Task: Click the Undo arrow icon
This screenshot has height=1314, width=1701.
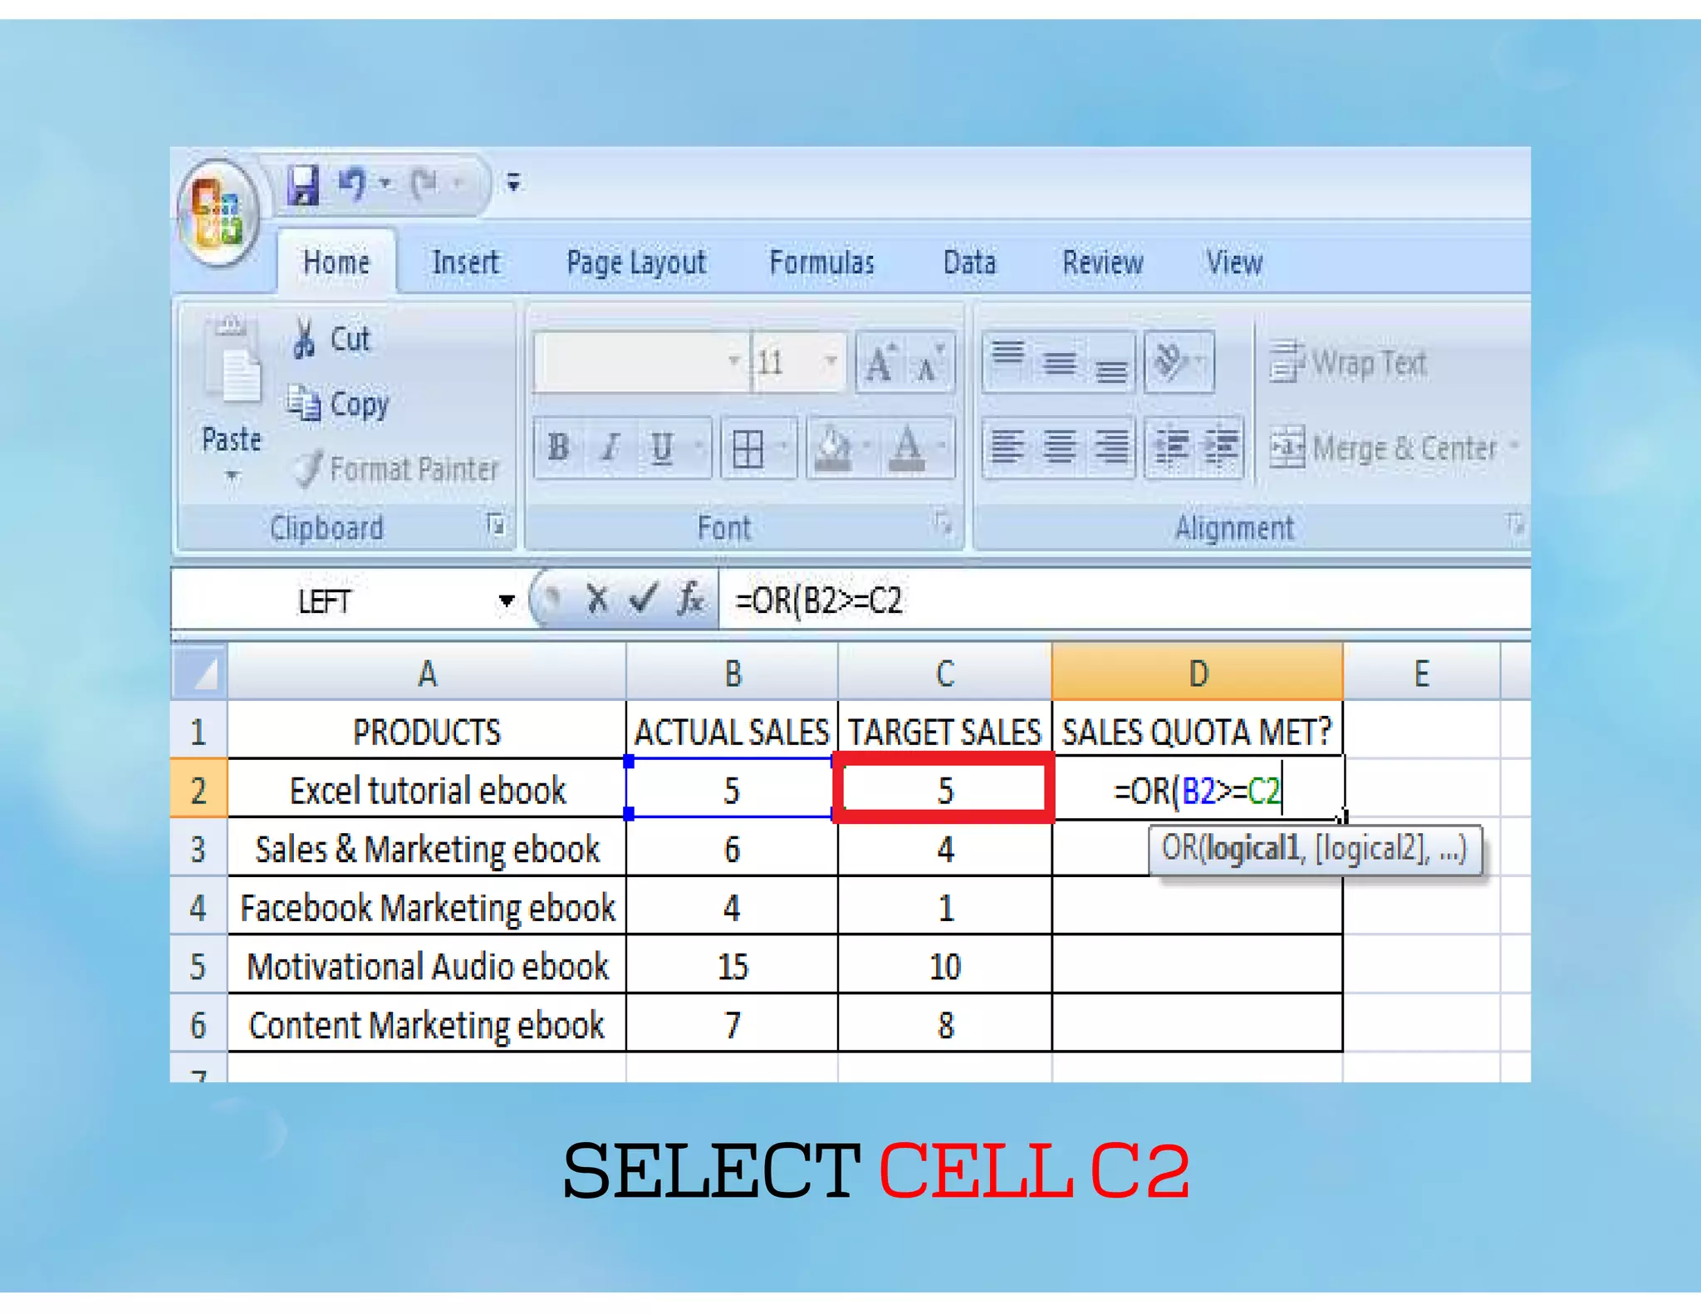Action: [352, 183]
